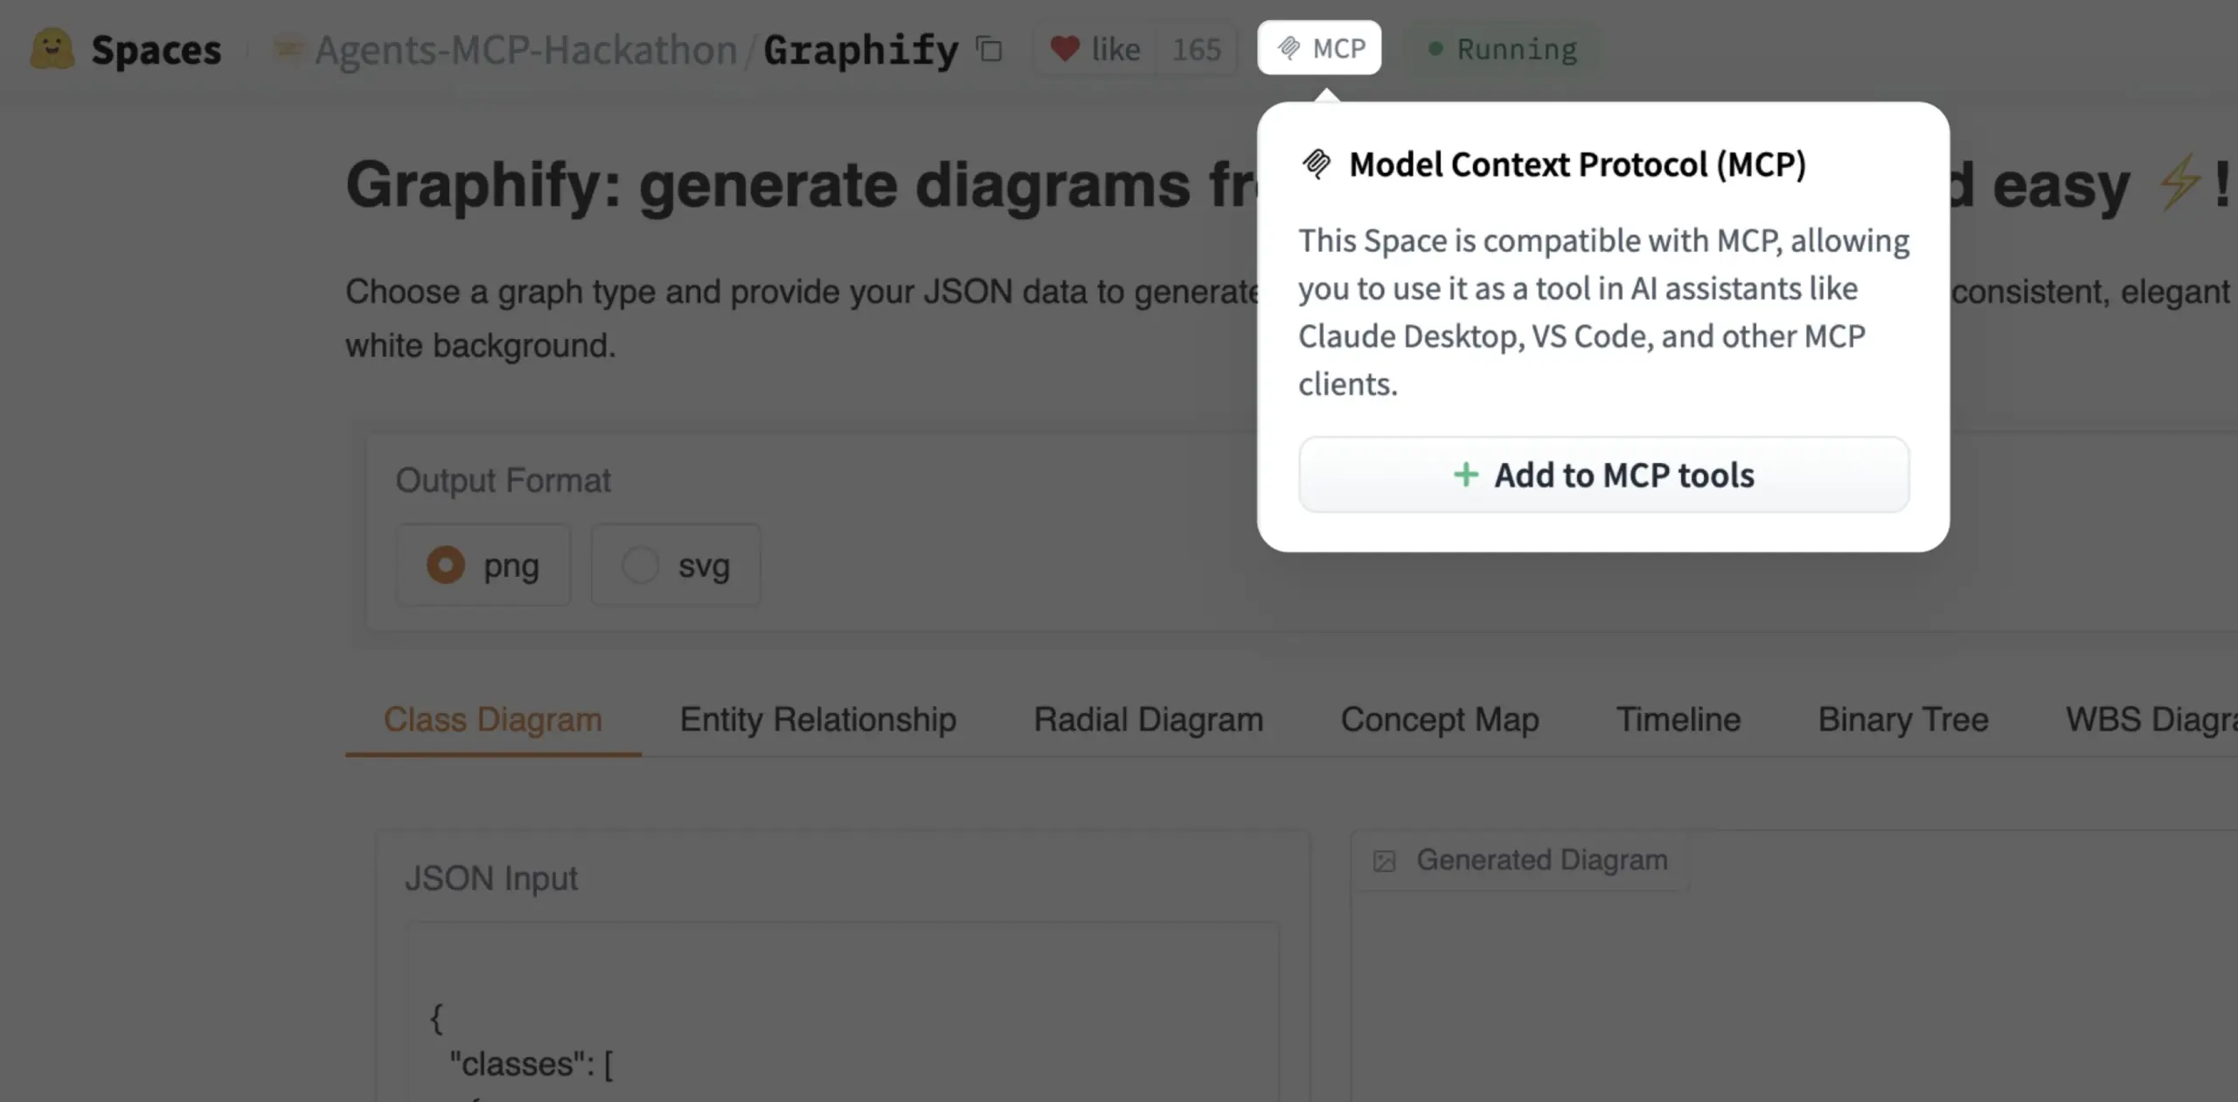This screenshot has width=2238, height=1102.
Task: Click the Model Context Protocol (MCP) heading
Action: 1577,164
